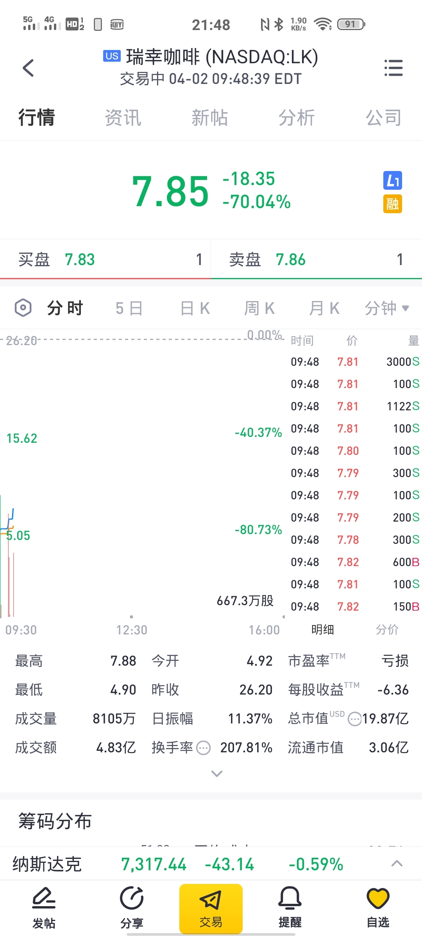Tap the 总市值 currency info icon
The width and height of the screenshot is (422, 937).
354,719
